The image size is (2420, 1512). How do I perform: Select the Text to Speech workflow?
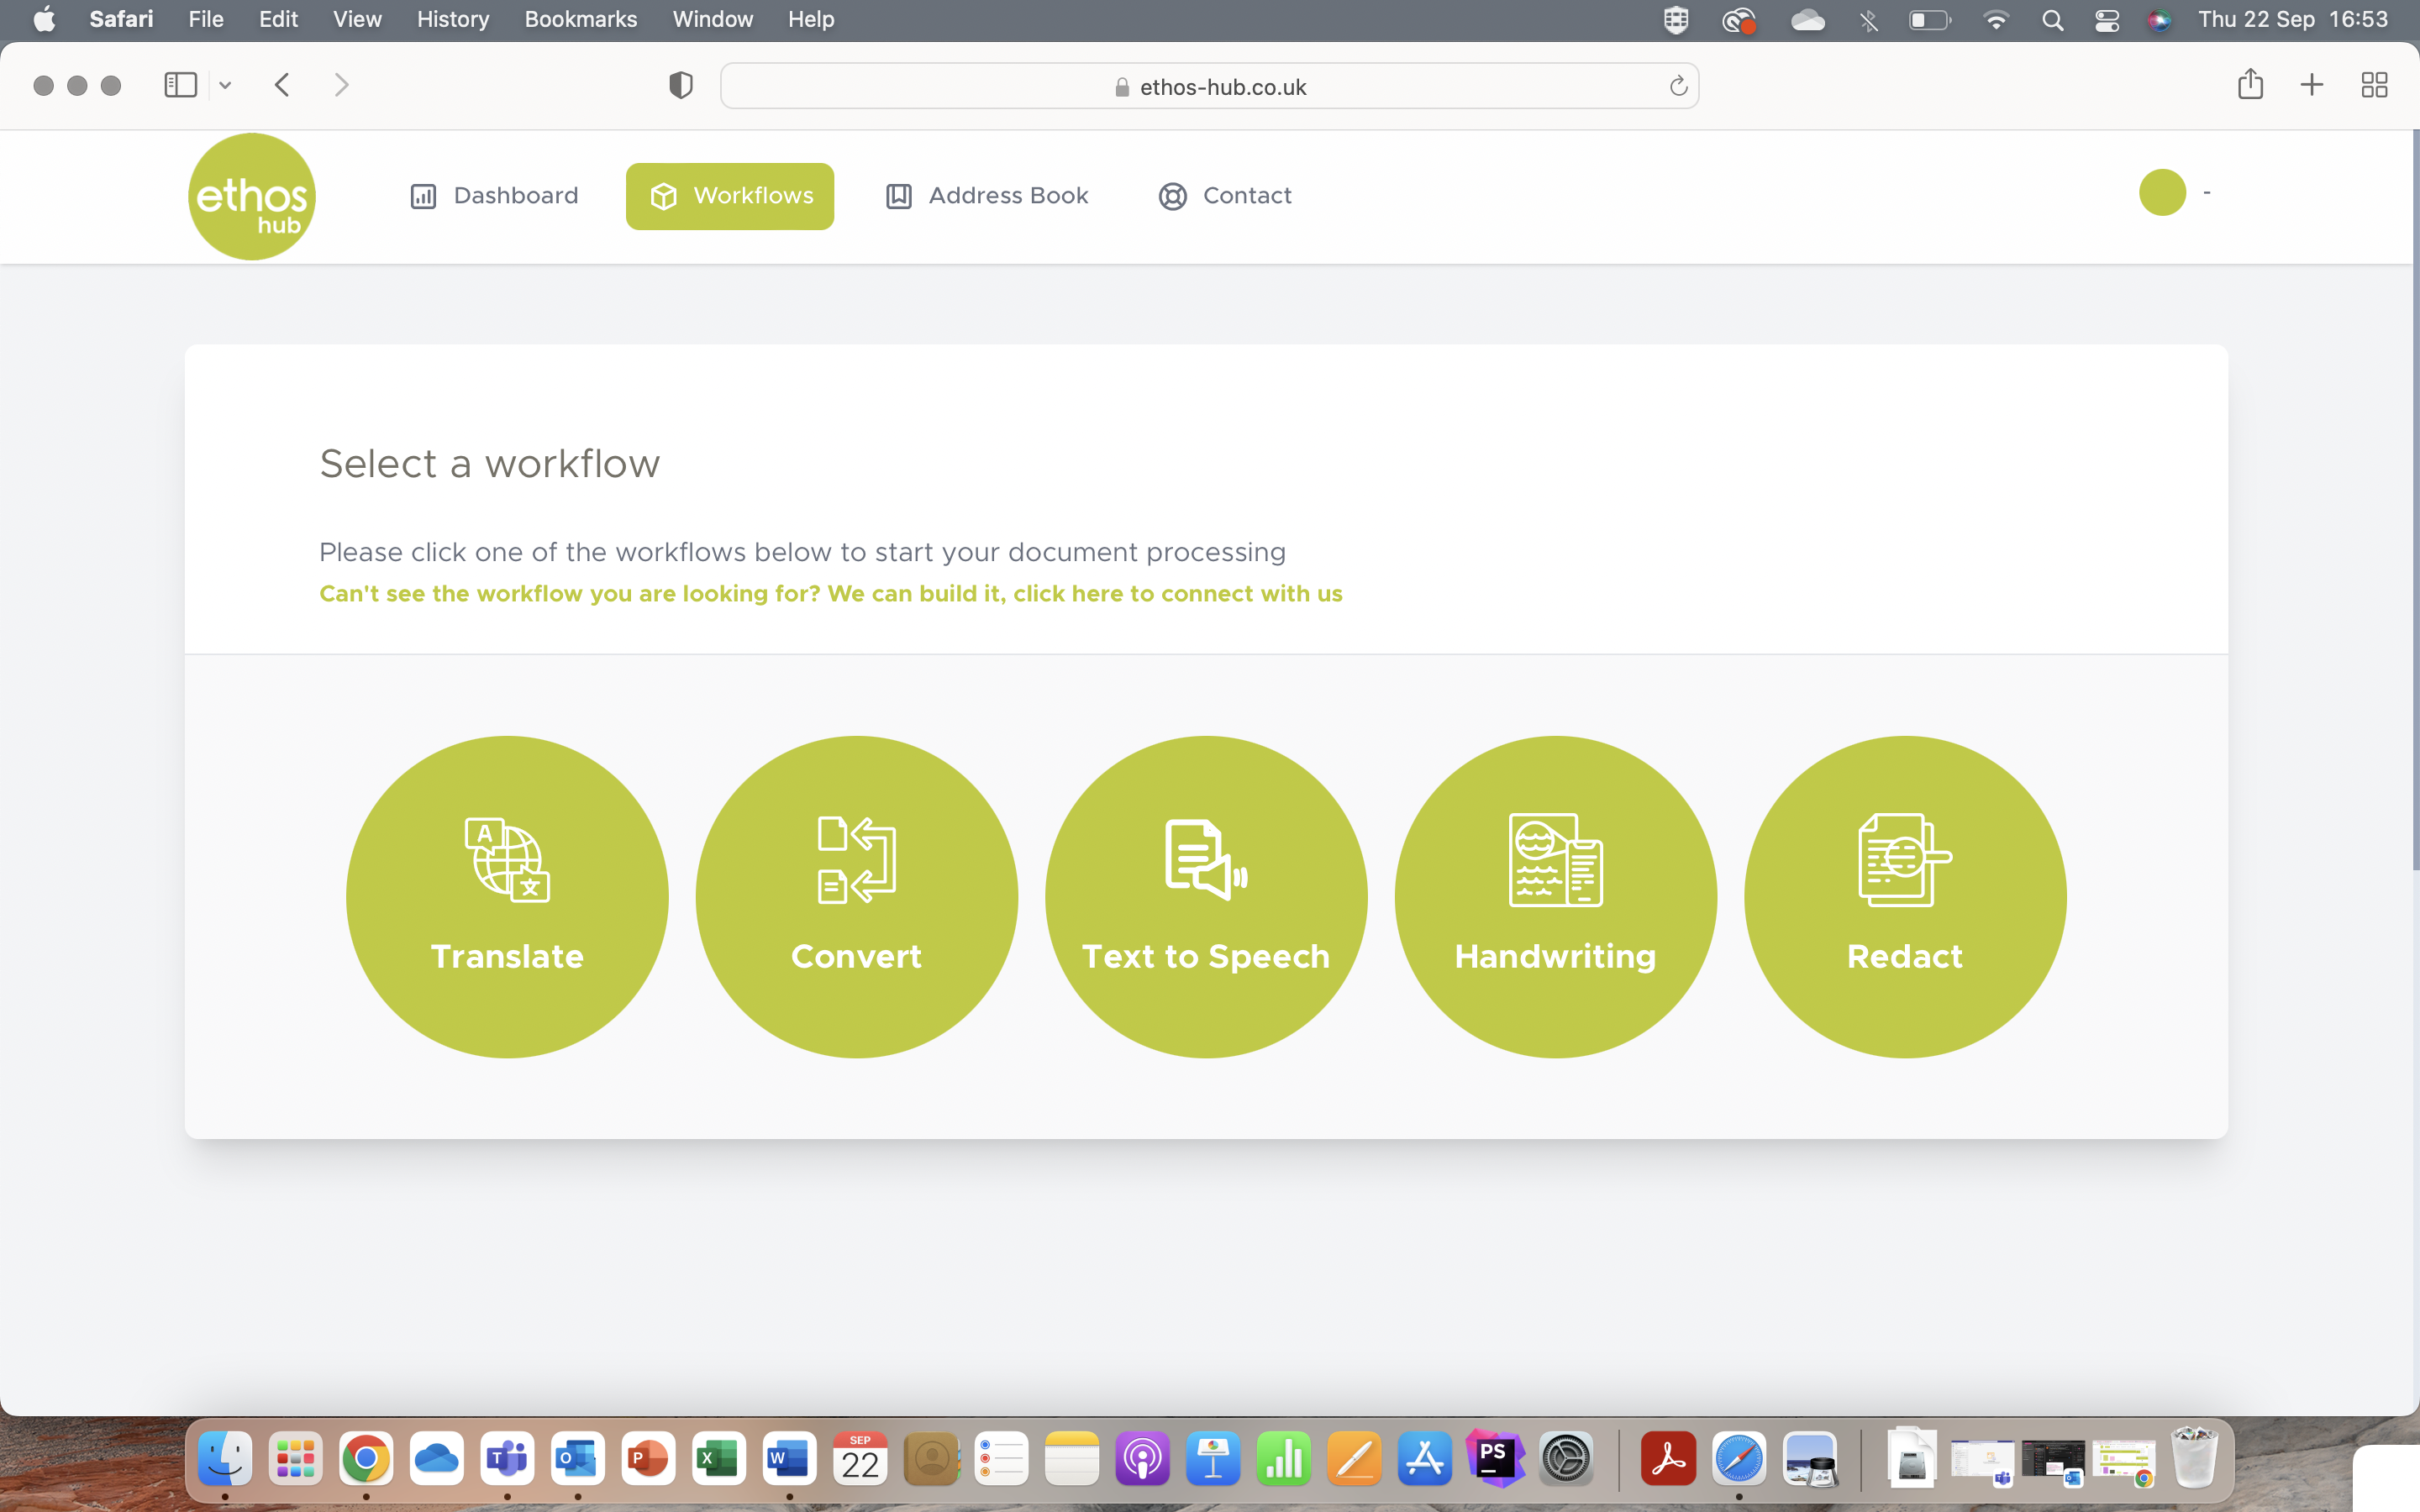click(1205, 895)
